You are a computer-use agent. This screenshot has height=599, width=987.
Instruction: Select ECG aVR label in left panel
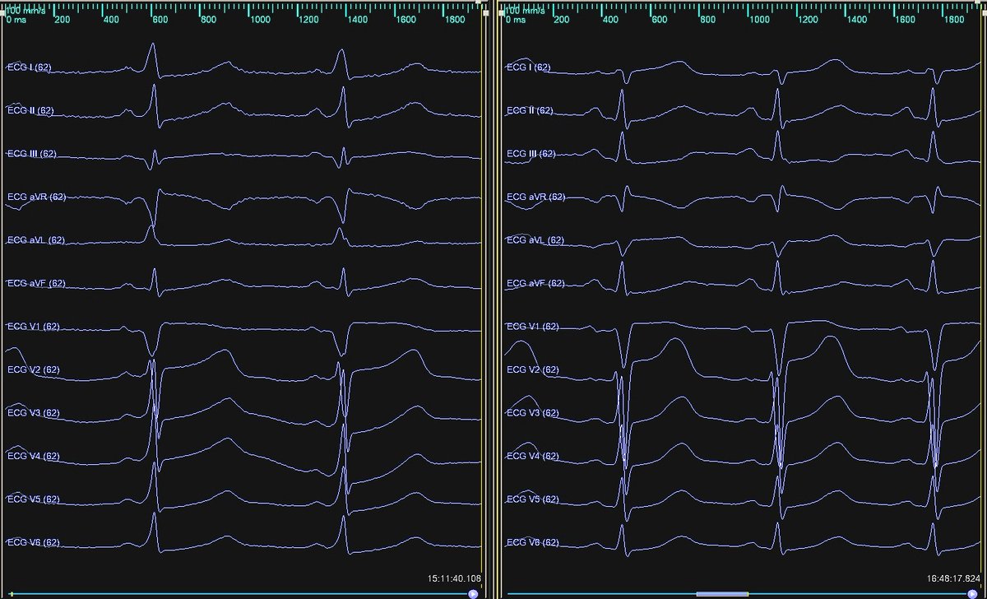click(37, 197)
